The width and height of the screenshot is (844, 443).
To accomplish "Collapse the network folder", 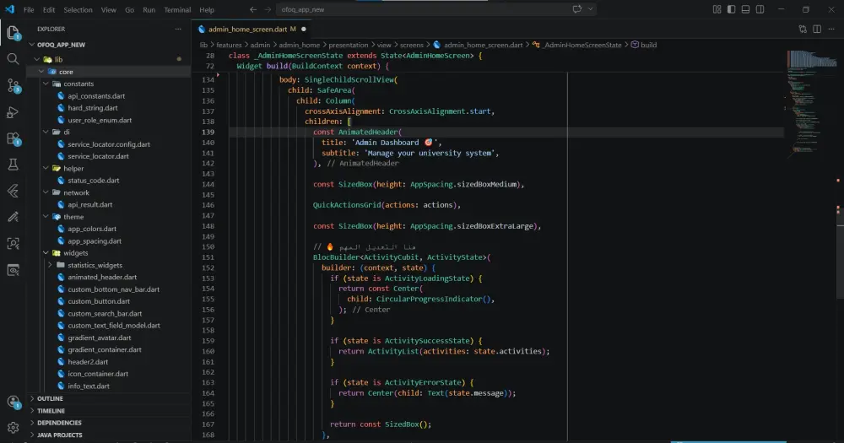I will (46, 192).
